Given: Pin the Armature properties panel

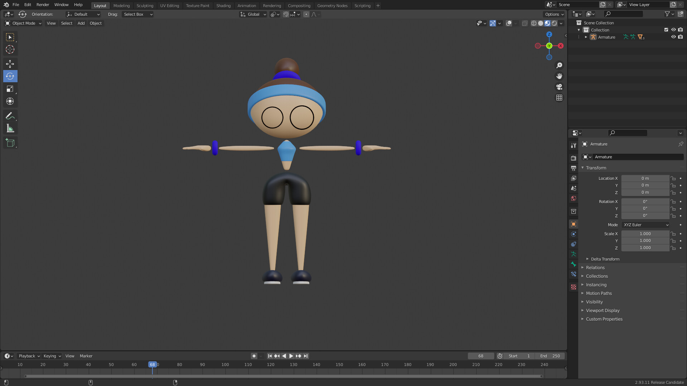Looking at the screenshot, I should [681, 144].
